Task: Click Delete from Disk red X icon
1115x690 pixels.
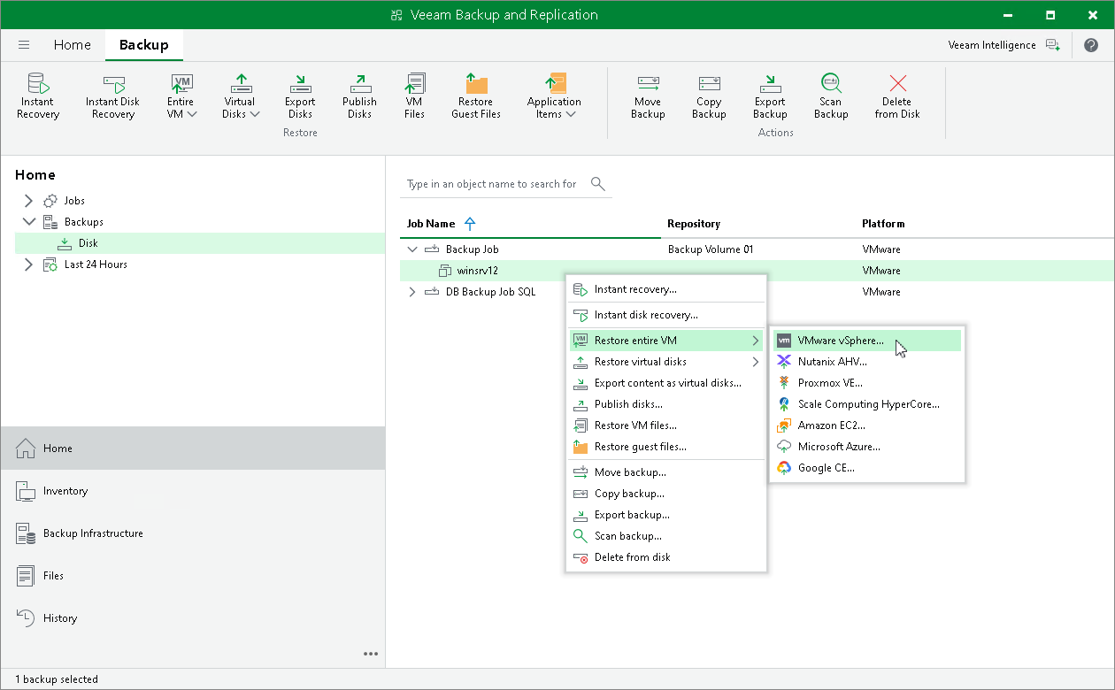Action: pyautogui.click(x=897, y=84)
